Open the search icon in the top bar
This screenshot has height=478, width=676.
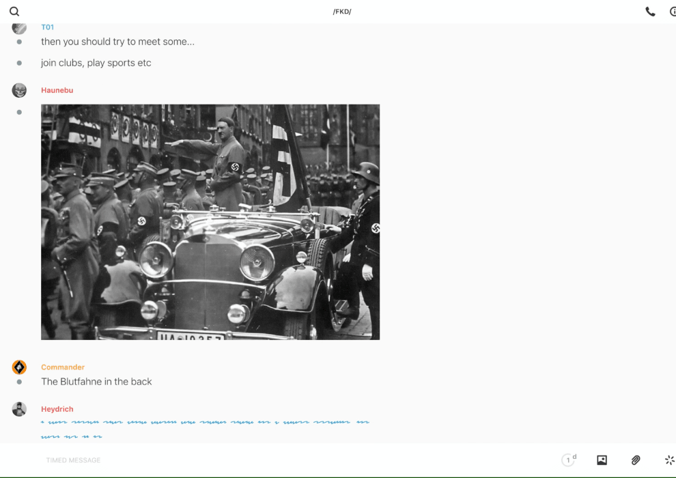[x=14, y=12]
